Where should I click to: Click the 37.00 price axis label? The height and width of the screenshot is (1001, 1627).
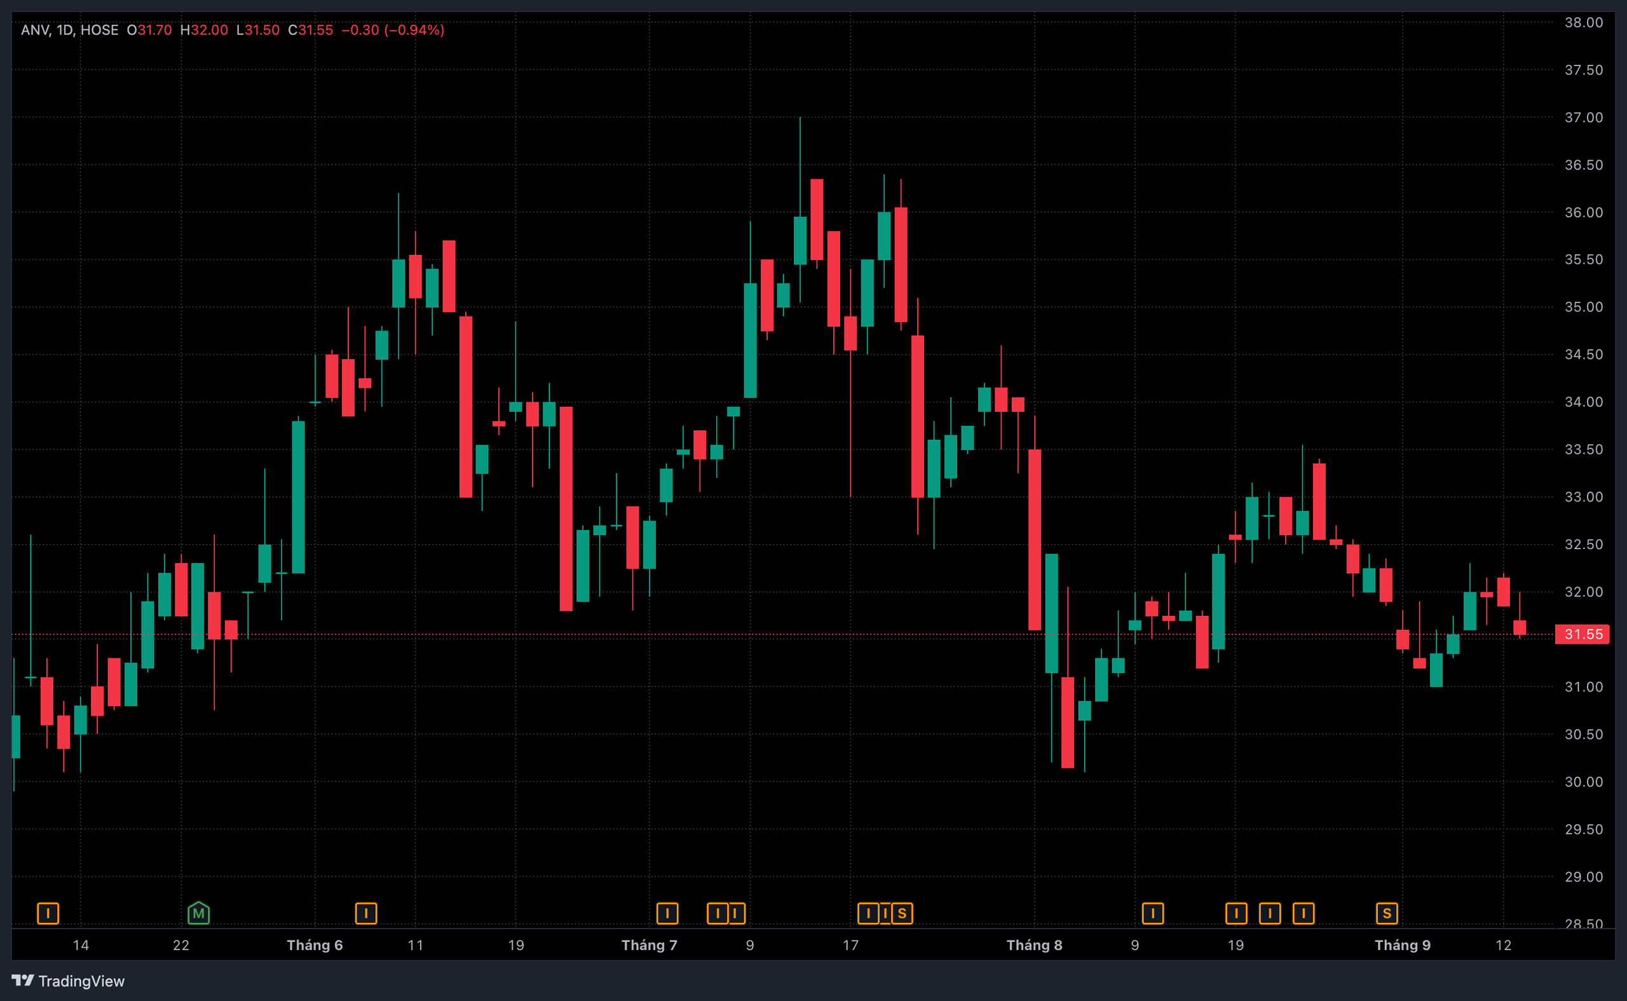[1584, 117]
